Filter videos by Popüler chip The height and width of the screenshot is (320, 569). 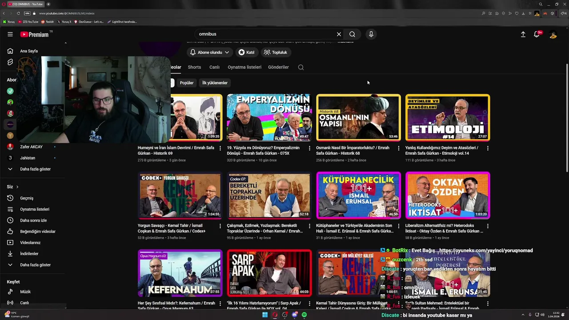[187, 83]
